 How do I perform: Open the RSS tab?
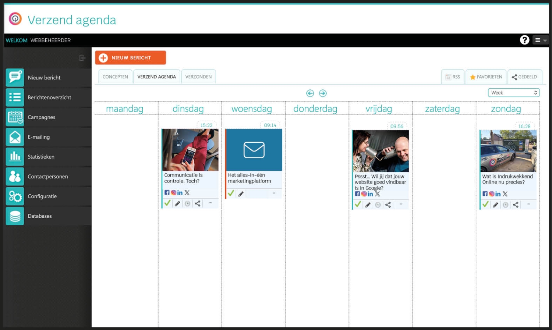pyautogui.click(x=453, y=77)
